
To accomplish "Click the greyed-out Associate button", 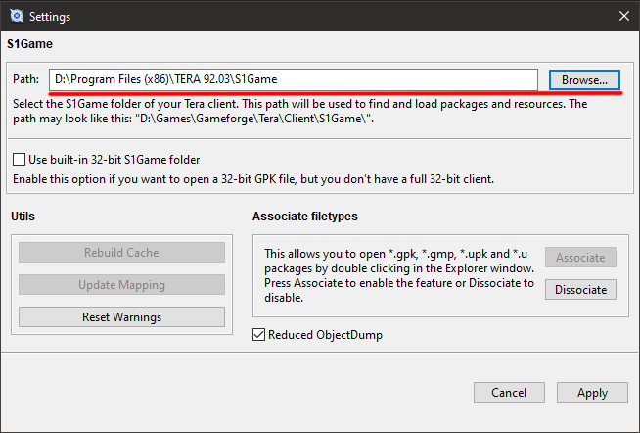I will point(580,258).
